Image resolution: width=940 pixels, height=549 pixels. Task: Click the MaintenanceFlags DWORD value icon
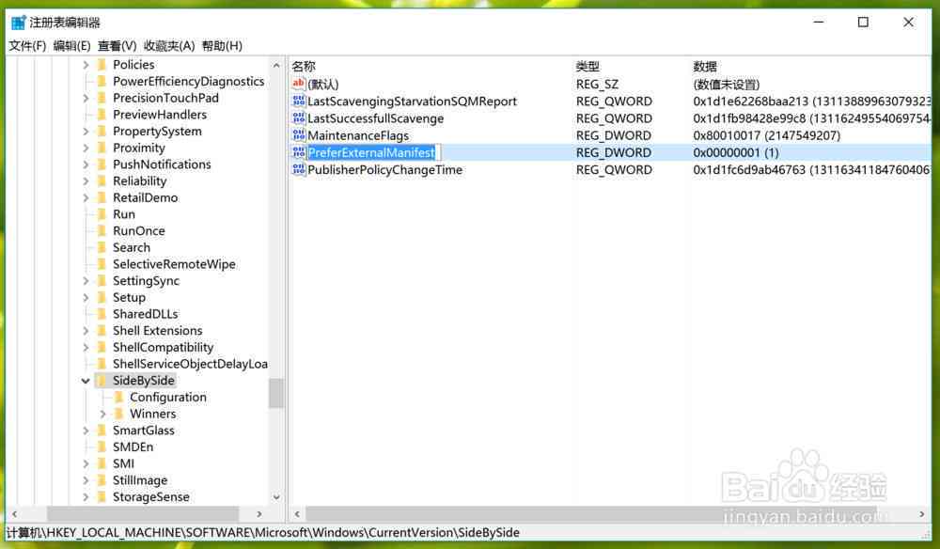pyautogui.click(x=299, y=134)
